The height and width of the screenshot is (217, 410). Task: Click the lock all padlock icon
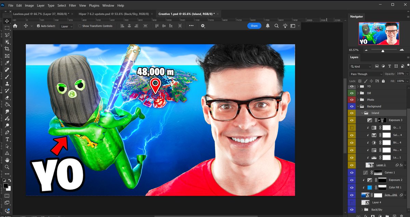tap(383, 81)
